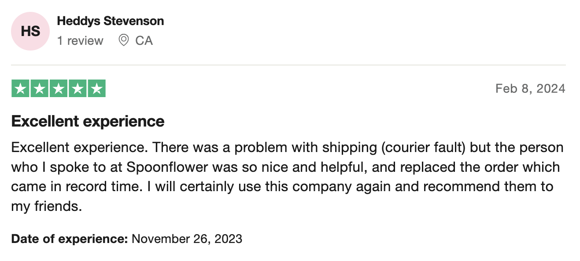The width and height of the screenshot is (580, 261).
Task: Select the first green rating star
Action: coord(20,89)
